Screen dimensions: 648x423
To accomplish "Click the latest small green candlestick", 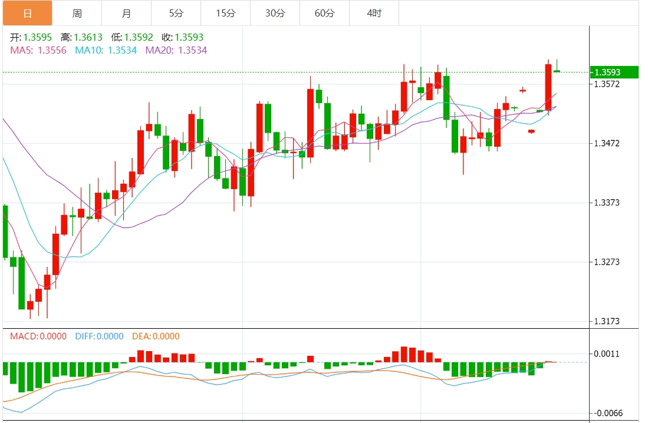I will click(x=557, y=71).
